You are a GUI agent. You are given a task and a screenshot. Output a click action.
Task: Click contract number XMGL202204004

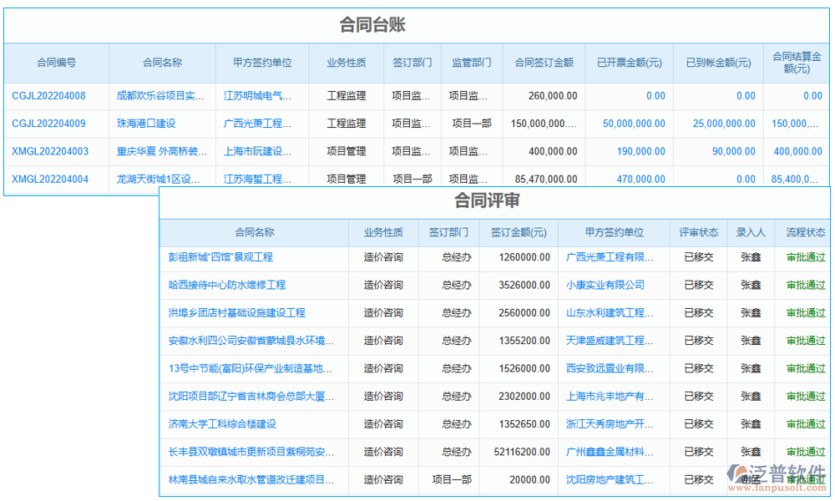pos(49,179)
